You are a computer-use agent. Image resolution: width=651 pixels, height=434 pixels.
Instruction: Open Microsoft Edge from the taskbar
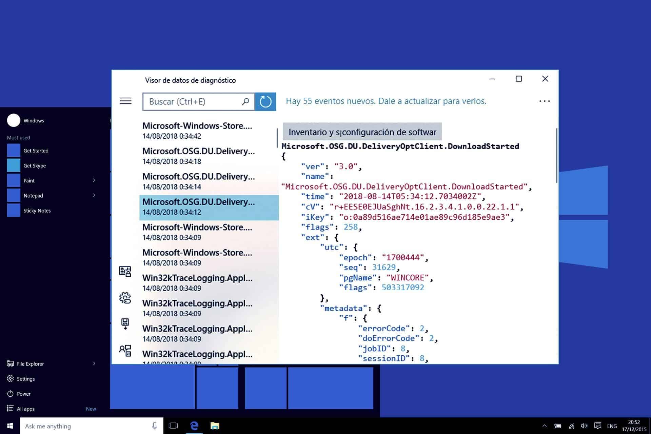194,426
